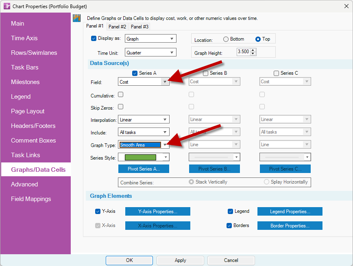Toggle the Cumulative checkbox for Series A
This screenshot has width=353, height=266.
tap(121, 95)
